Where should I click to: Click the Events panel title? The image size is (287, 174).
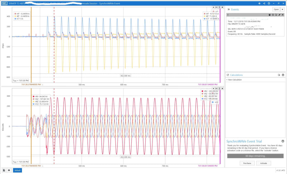point(235,9)
